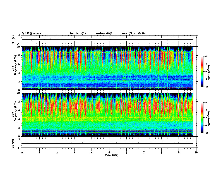Select the "start UT = 22:20: 1" text
This screenshot has height=171, width=221.
135,34
